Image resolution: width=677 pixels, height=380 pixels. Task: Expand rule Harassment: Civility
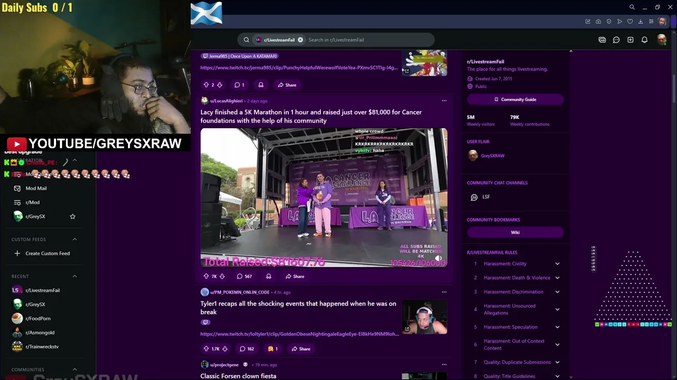pos(557,264)
